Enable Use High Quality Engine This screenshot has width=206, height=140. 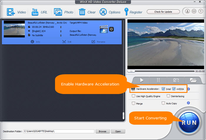pyautogui.click(x=133, y=96)
